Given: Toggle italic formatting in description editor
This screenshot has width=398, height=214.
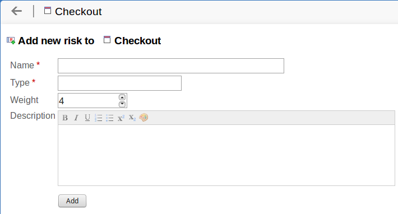Looking at the screenshot, I should pyautogui.click(x=76, y=118).
